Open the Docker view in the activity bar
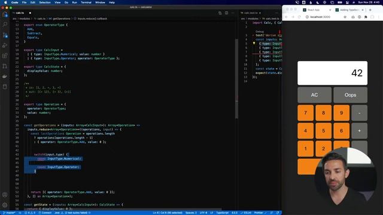This screenshot has width=383, height=215. [x=5, y=76]
